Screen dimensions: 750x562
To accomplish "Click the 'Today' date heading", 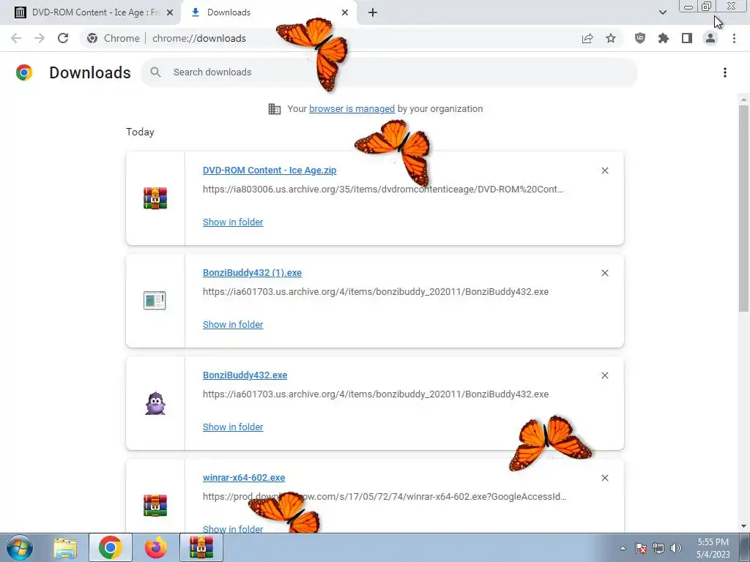I will tap(140, 132).
